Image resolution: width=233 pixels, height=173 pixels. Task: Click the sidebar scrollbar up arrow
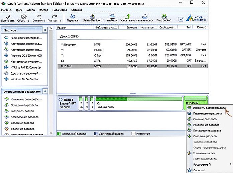(51, 28)
